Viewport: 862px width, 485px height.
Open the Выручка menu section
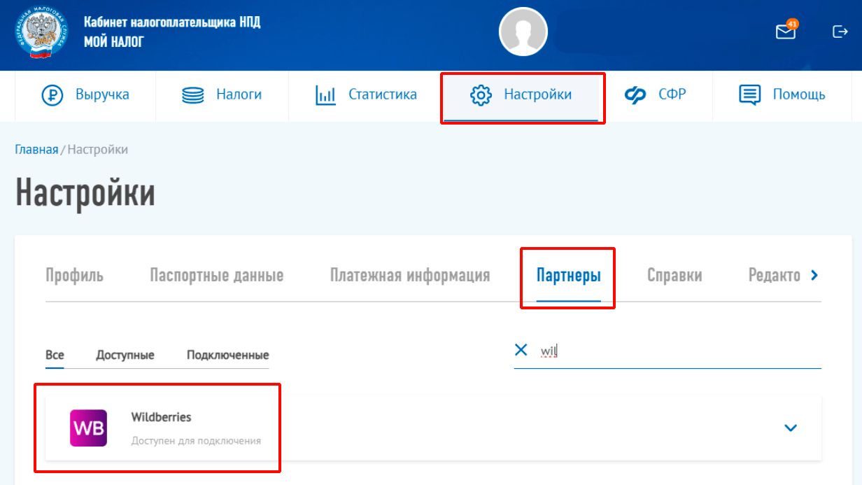(85, 95)
